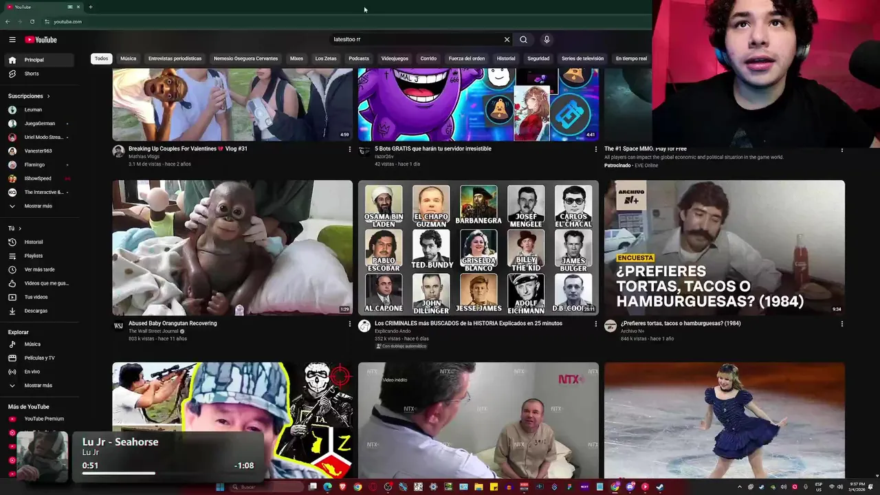Image resolution: width=880 pixels, height=495 pixels.
Task: Expand Mostrar más under Suscripciones
Action: click(x=39, y=206)
